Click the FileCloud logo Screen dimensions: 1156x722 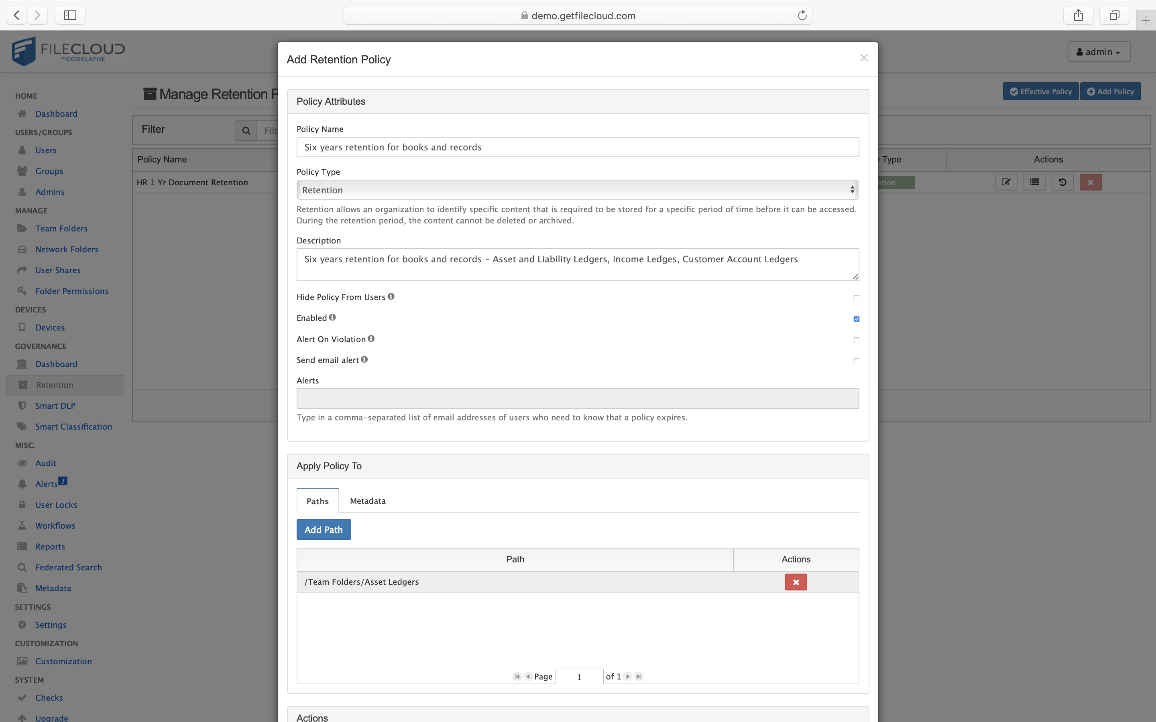[x=68, y=51]
